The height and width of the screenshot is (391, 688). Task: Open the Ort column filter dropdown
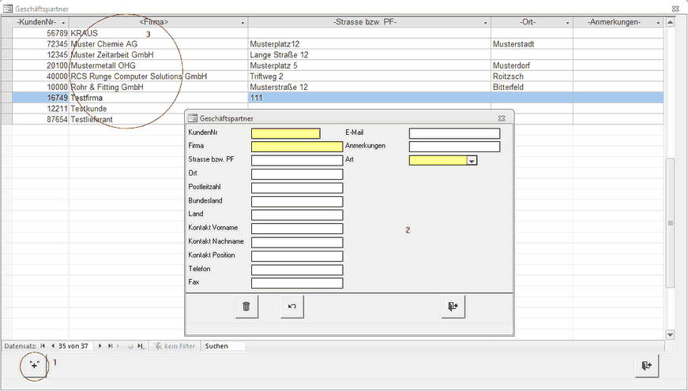(567, 24)
